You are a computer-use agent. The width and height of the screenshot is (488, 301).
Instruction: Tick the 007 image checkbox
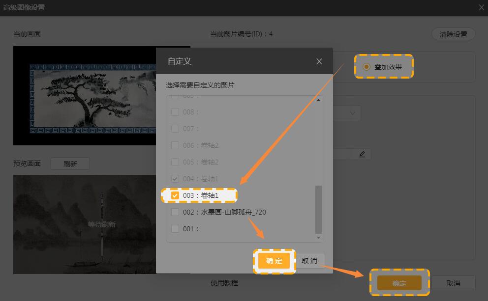coord(175,129)
